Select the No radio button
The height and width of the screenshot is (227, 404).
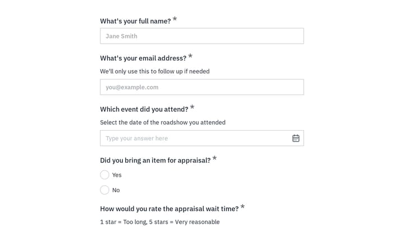click(104, 190)
